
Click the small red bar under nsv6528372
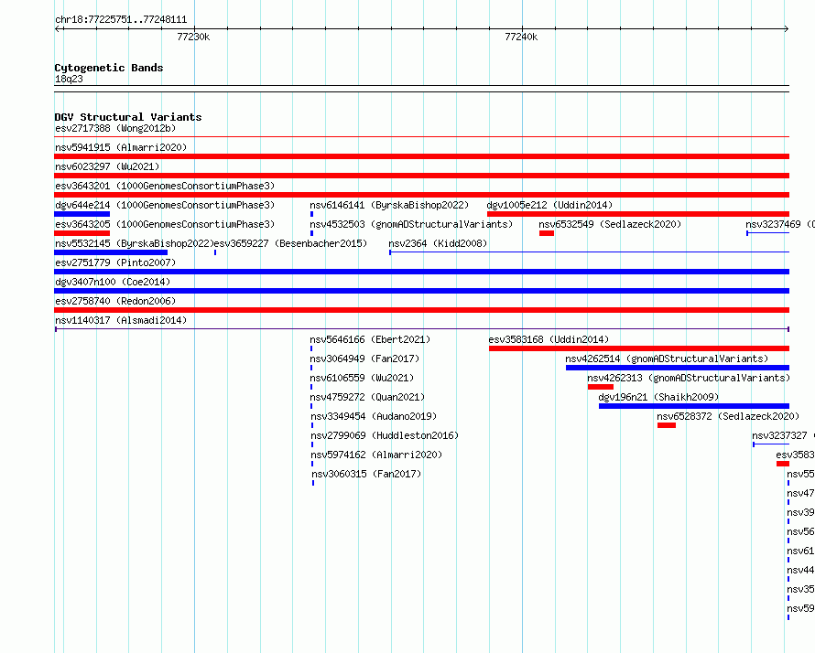pos(667,425)
